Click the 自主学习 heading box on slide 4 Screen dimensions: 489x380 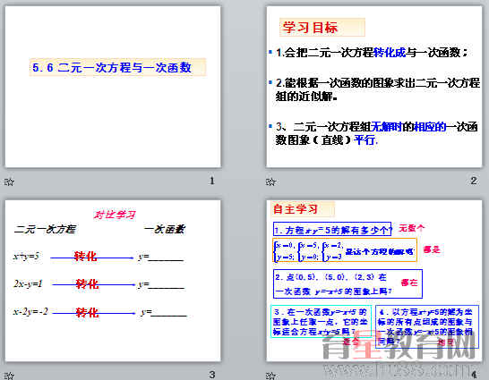[303, 209]
